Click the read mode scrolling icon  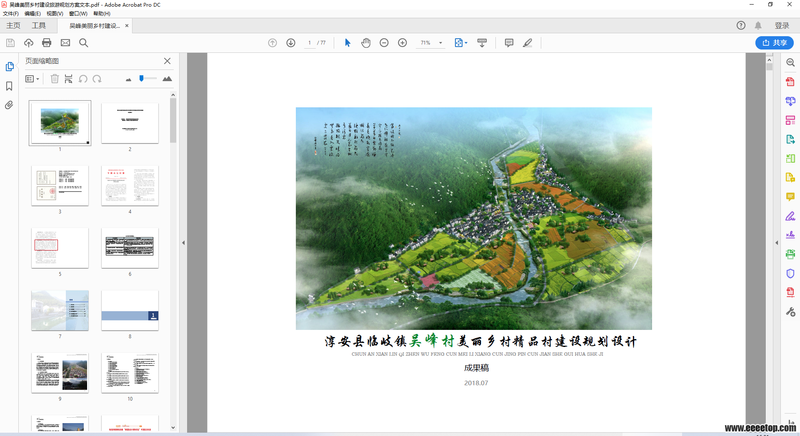pyautogui.click(x=482, y=43)
